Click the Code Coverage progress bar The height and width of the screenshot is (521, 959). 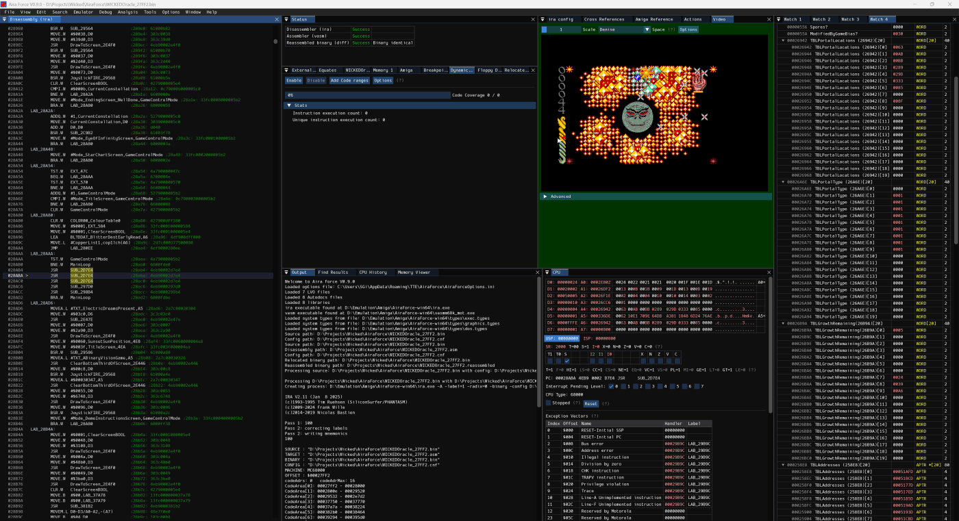pos(367,95)
